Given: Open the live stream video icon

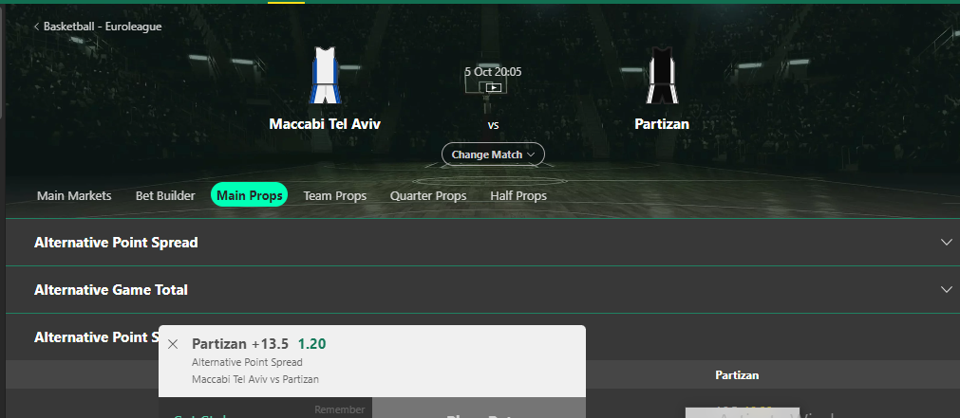Looking at the screenshot, I should tap(494, 87).
